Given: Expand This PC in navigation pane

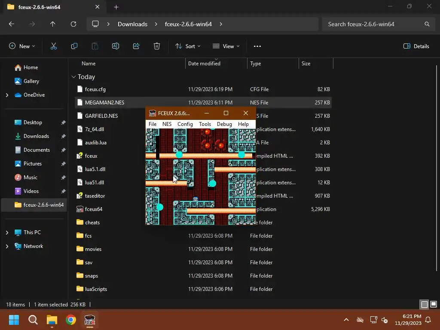Looking at the screenshot, I should 7,232.
